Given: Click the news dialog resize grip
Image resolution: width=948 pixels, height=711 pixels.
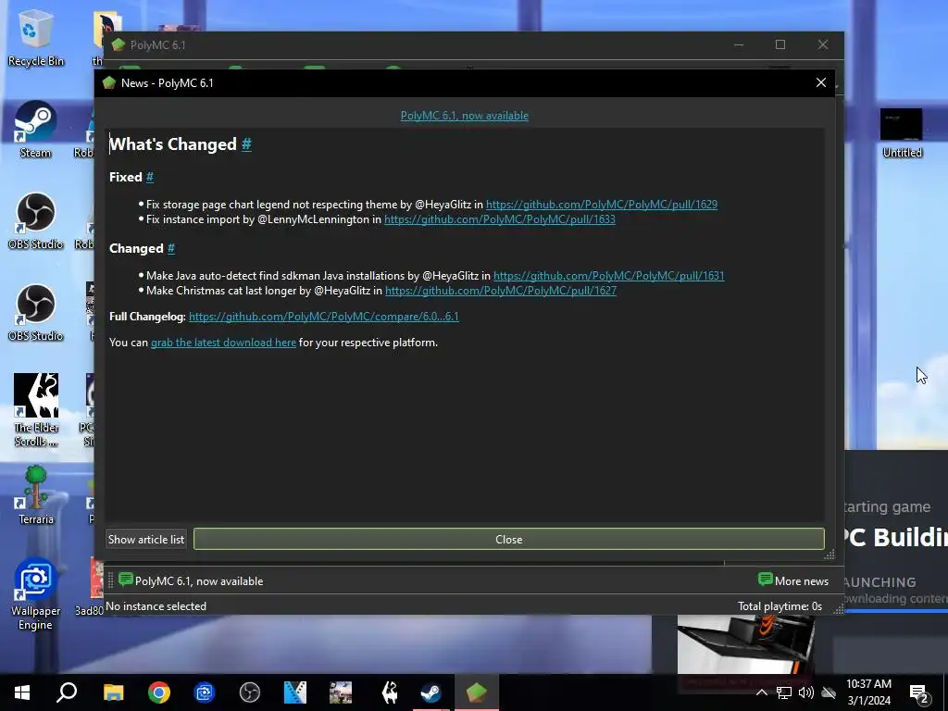Looking at the screenshot, I should coord(829,555).
